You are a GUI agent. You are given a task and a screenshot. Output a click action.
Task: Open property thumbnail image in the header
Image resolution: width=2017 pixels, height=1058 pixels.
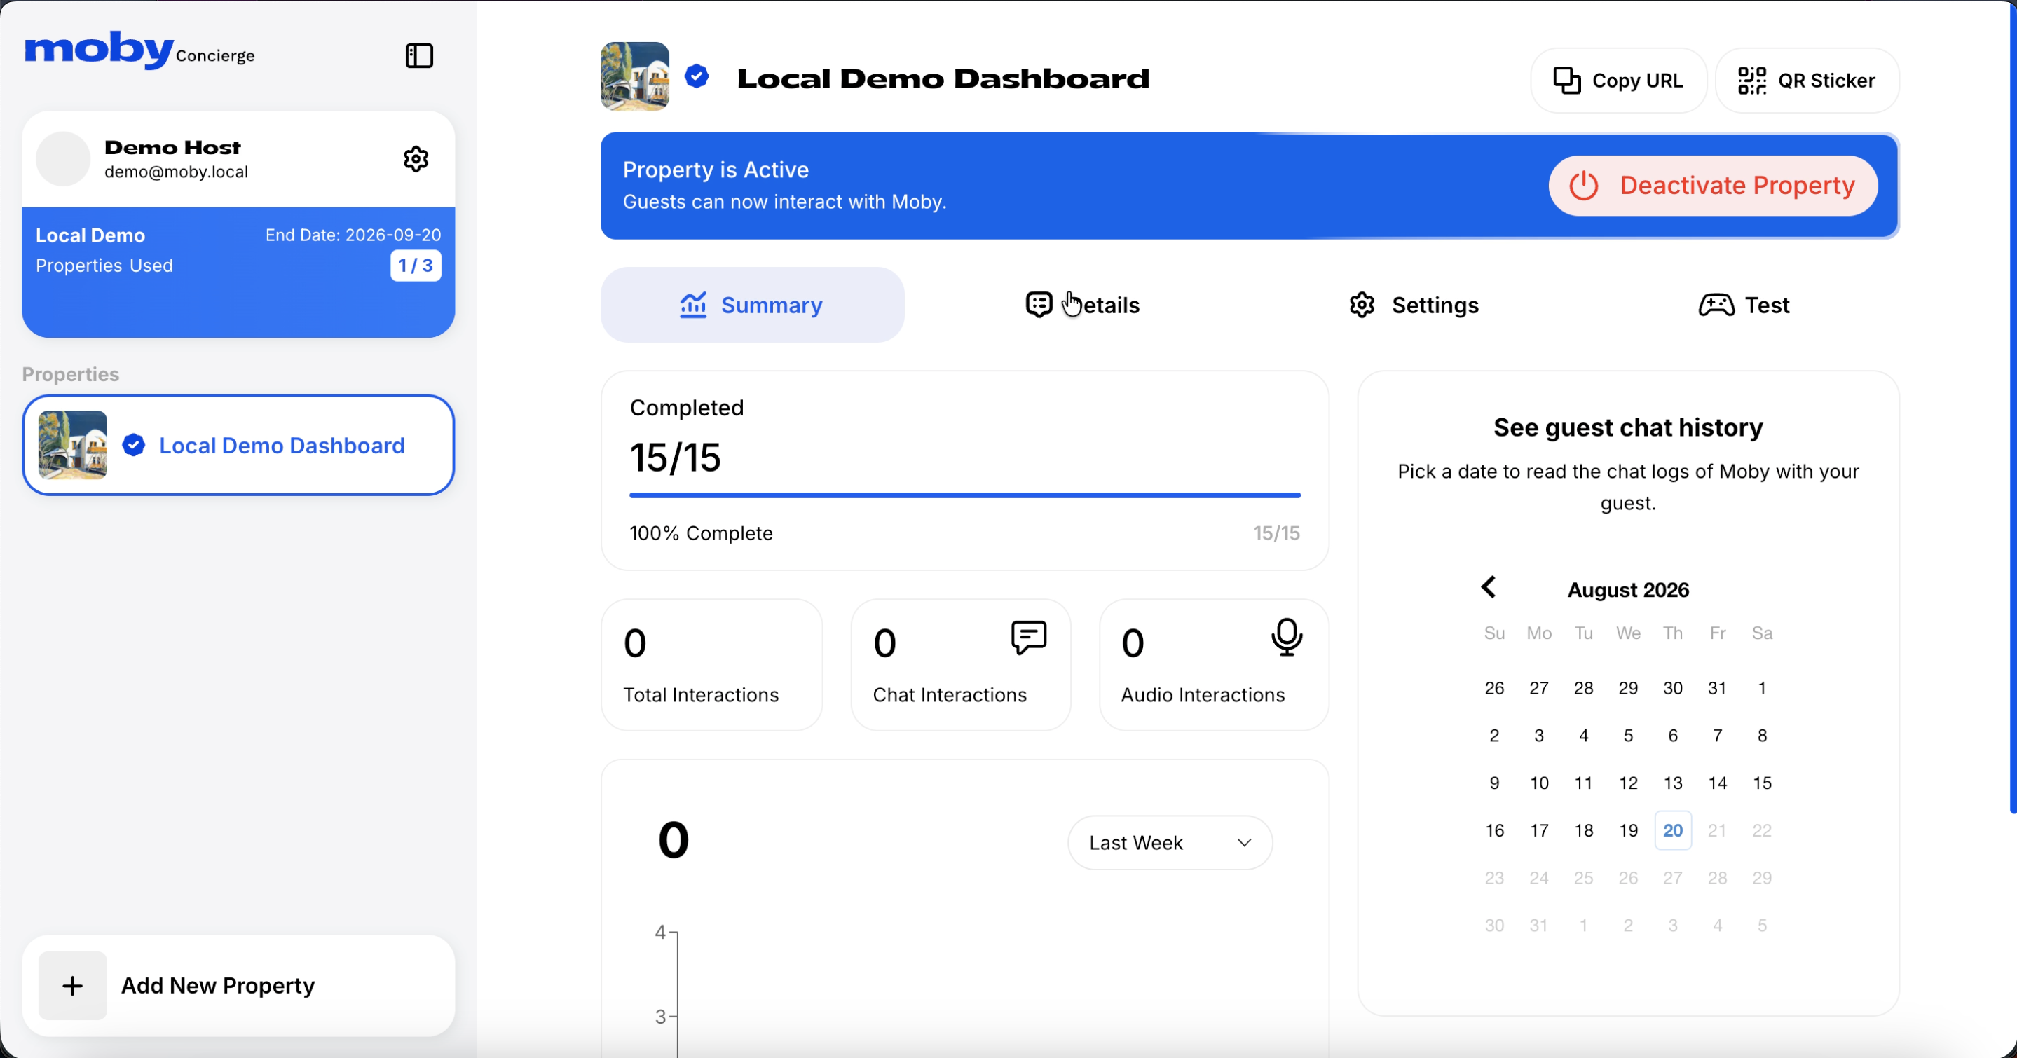coord(634,76)
